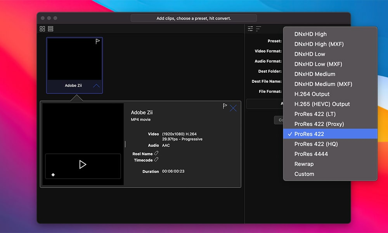Edit Timecode tag icon
Viewport: 388px width, 233px height.
156,160
